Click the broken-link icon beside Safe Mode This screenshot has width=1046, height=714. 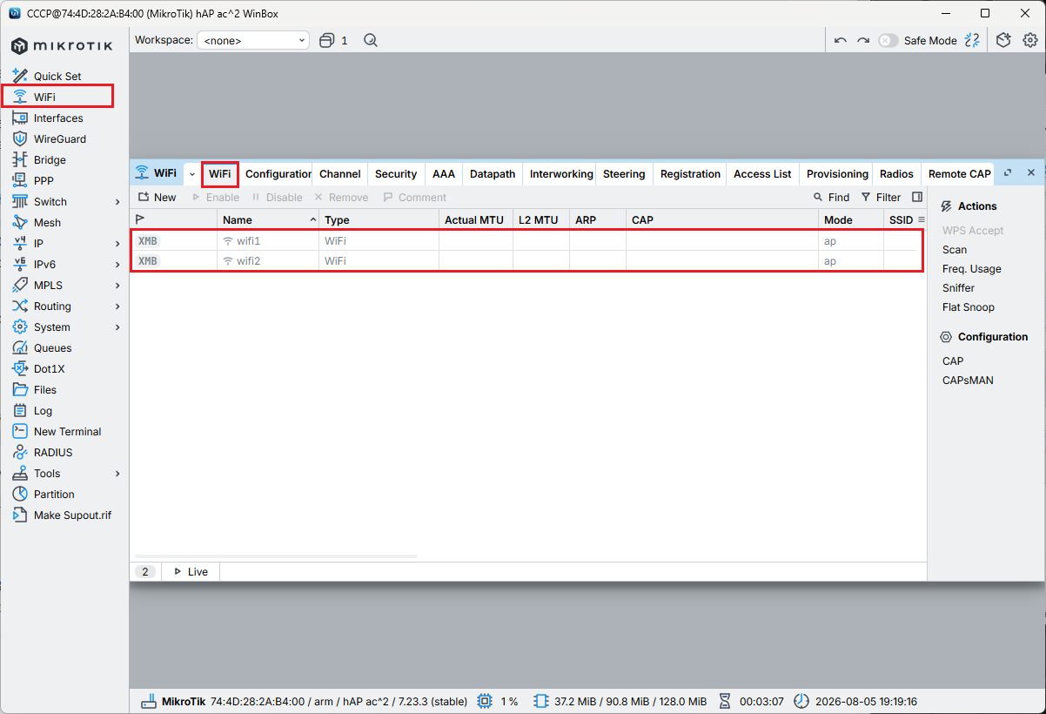[973, 40]
